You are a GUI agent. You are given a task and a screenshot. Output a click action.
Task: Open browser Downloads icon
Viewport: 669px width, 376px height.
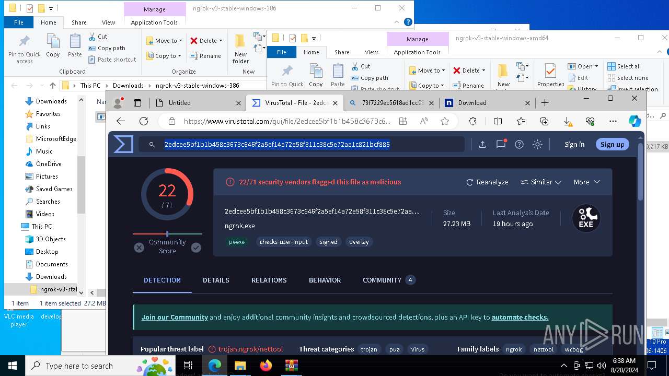567,121
